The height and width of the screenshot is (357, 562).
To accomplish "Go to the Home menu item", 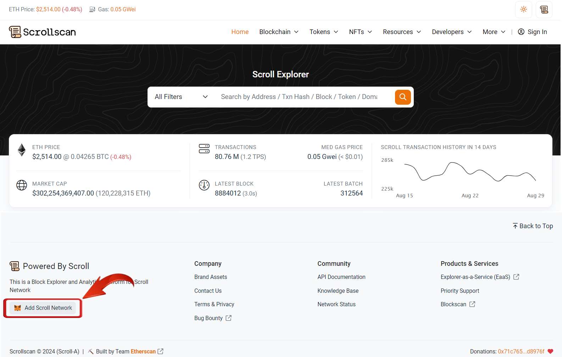I will pyautogui.click(x=240, y=32).
